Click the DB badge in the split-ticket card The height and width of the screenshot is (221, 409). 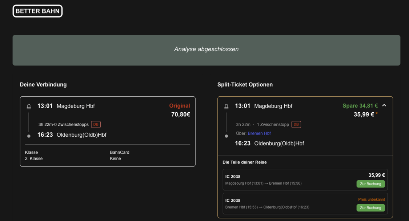tap(296, 124)
